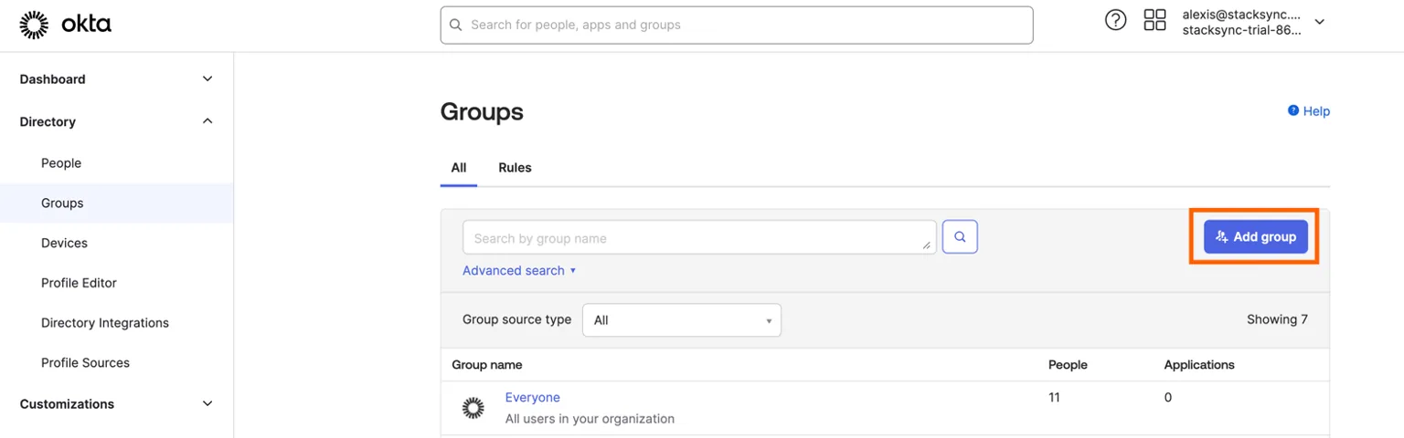The height and width of the screenshot is (438, 1404).
Task: Click the people count 11 for Everyone
Action: tap(1054, 398)
